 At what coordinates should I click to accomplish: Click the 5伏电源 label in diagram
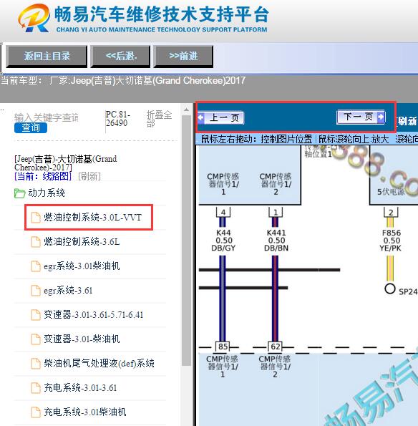point(391,192)
